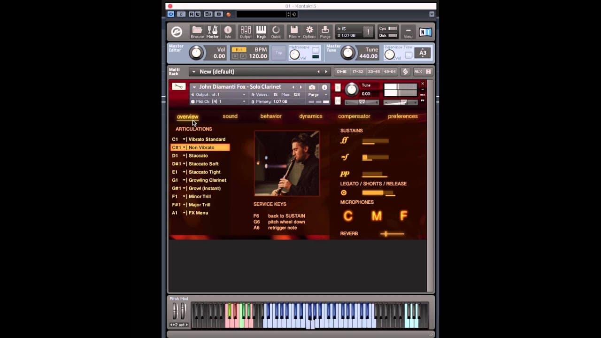This screenshot has width=601, height=338.
Task: Adjust the ff sustain level slider
Action: coord(375,141)
